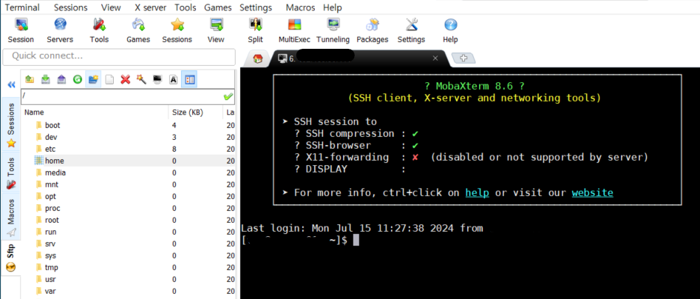Image resolution: width=700 pixels, height=299 pixels.
Task: Switch to the Tools side tab
Action: [11, 173]
